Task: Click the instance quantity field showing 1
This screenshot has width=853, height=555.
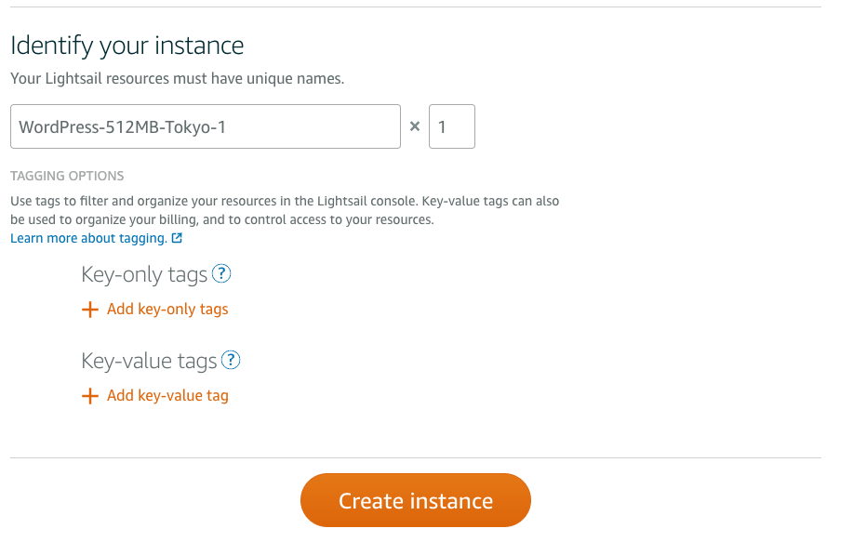Action: tap(451, 126)
